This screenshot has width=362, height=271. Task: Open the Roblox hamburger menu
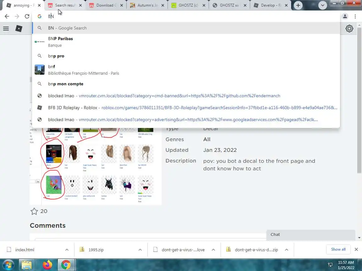6,29
